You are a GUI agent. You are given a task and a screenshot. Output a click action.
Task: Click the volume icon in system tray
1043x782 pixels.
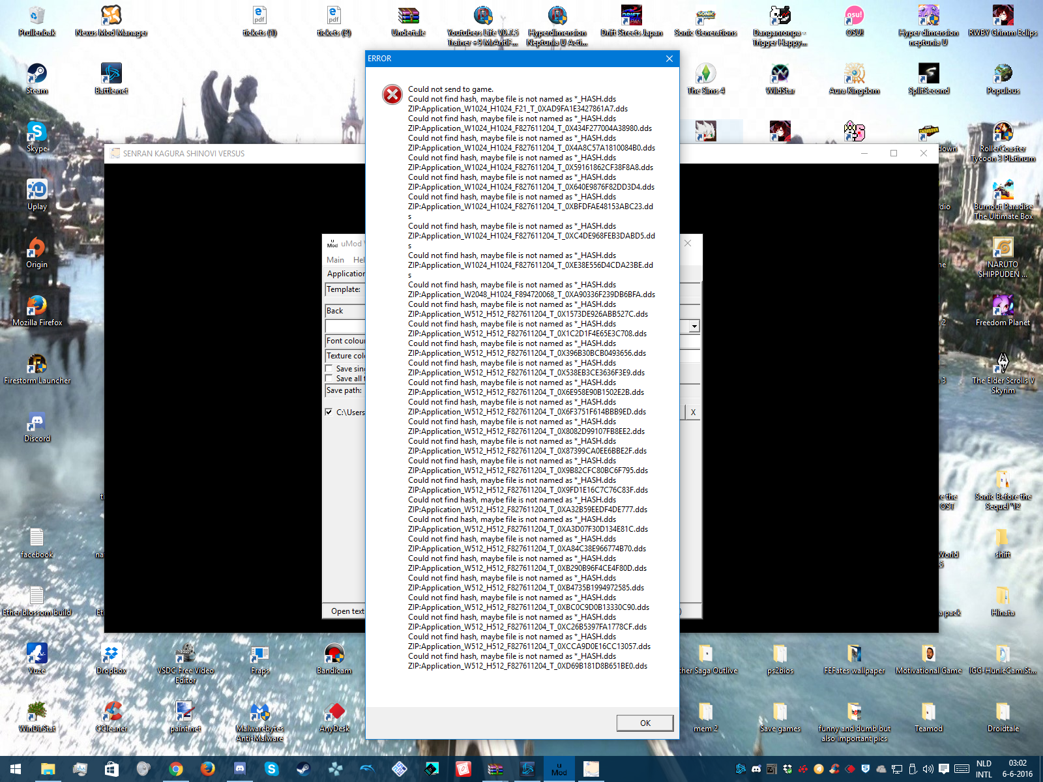(928, 769)
